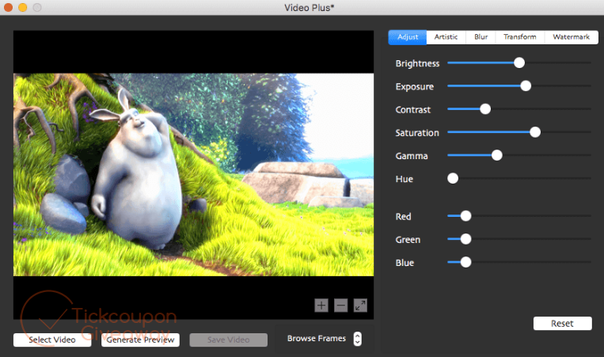Click the Saturation slider handle
This screenshot has width=604, height=357.
pyautogui.click(x=535, y=132)
